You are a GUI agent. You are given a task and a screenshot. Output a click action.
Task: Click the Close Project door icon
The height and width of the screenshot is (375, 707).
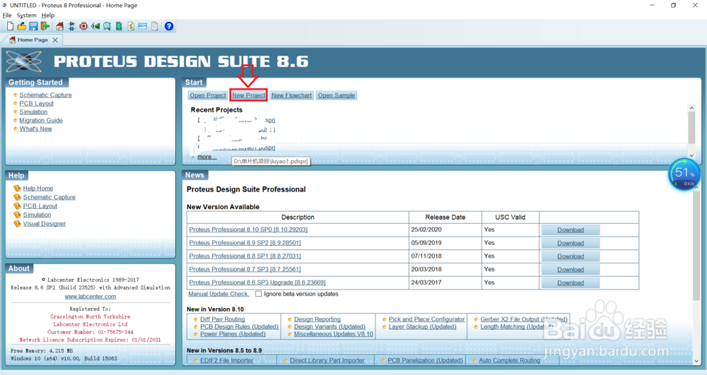pos(45,26)
